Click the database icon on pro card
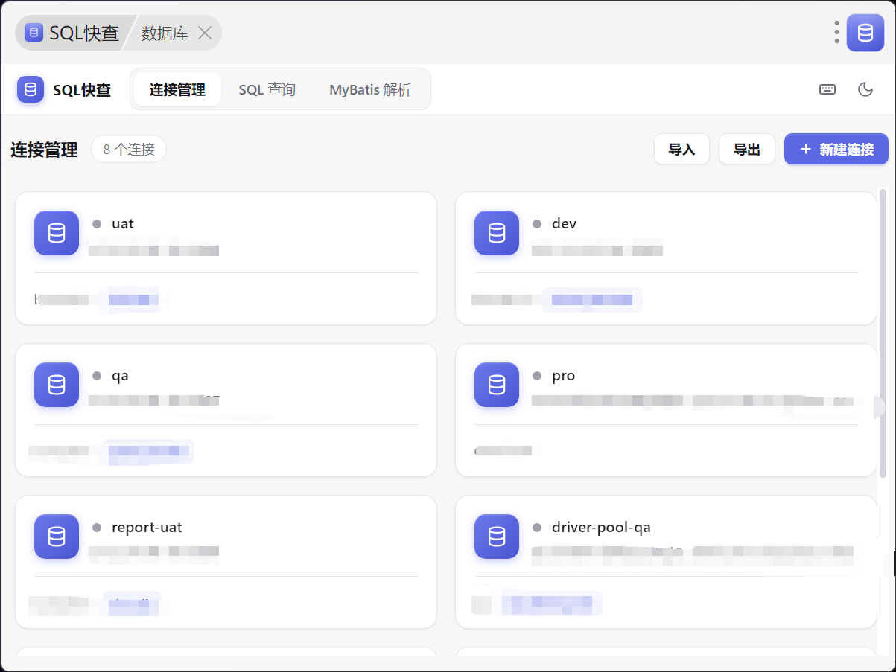The height and width of the screenshot is (672, 896). [x=497, y=385]
